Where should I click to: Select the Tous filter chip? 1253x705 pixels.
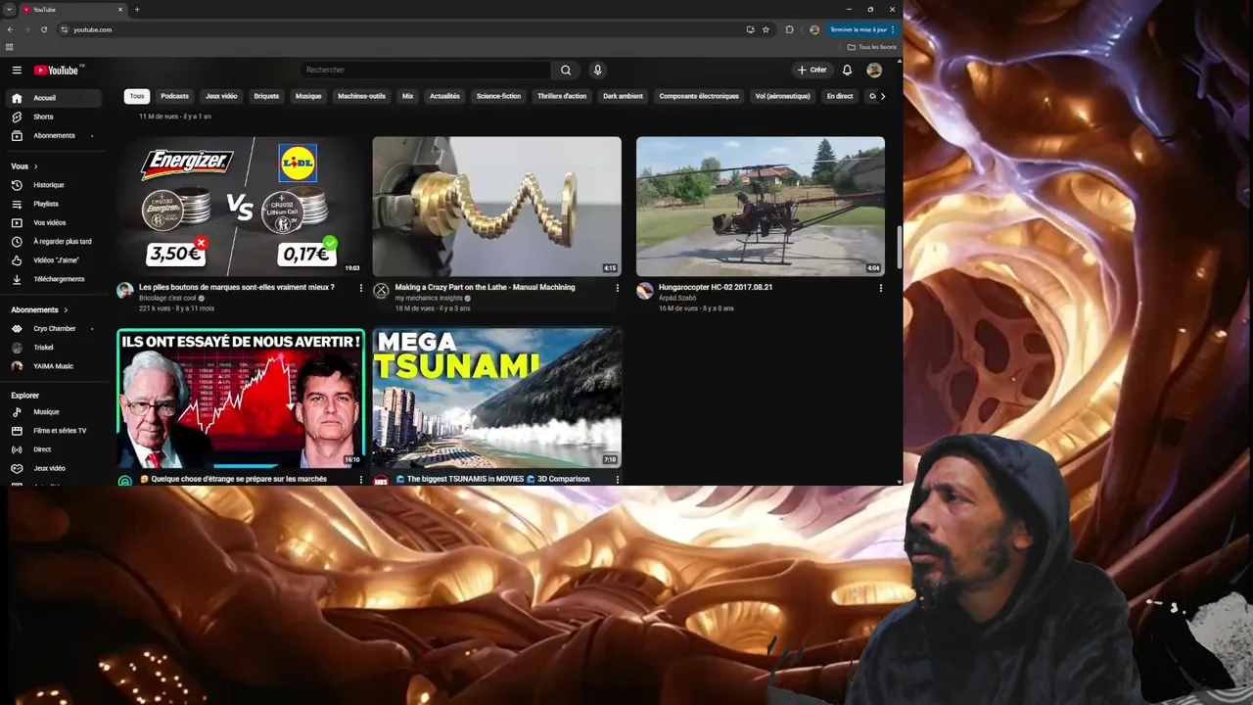pos(137,96)
